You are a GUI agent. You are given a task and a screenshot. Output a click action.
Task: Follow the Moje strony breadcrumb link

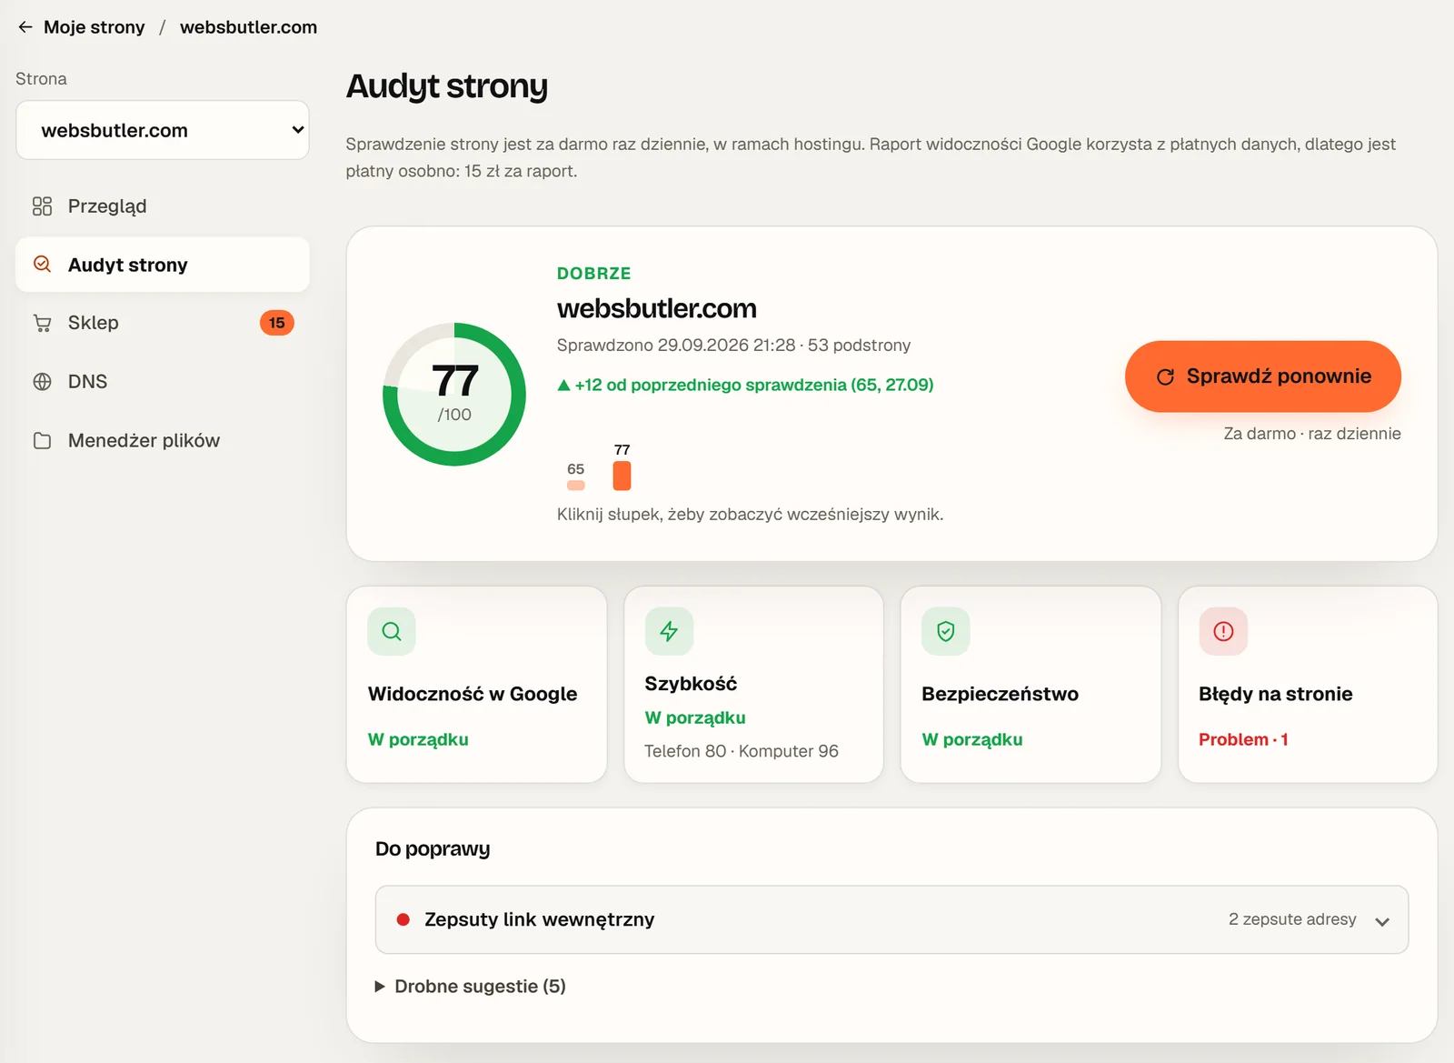click(x=95, y=27)
